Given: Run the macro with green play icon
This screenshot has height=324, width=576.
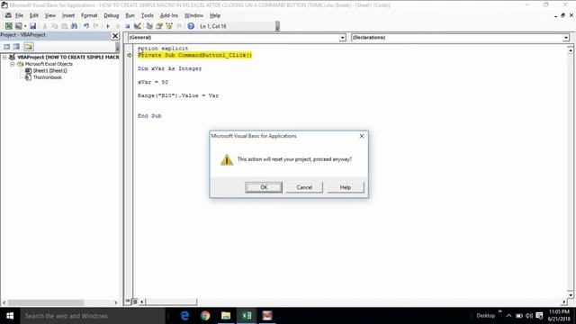Looking at the screenshot, I should click(x=108, y=26).
